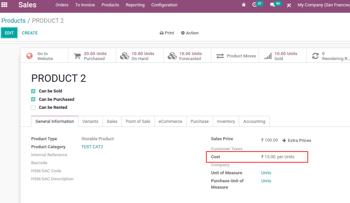Click the Sales app title
350x203 pixels.
tap(27, 5)
